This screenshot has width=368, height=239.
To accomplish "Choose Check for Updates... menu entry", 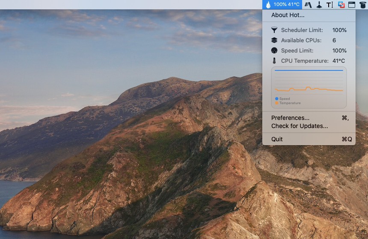I will click(300, 126).
